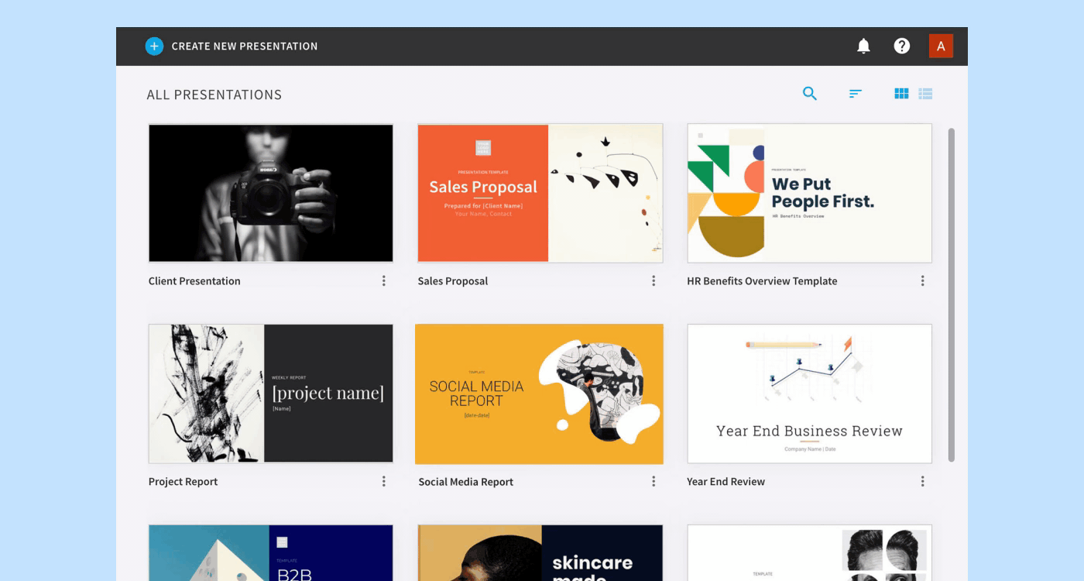This screenshot has width=1084, height=581.
Task: Click the Create New Presentation label
Action: [x=245, y=46]
